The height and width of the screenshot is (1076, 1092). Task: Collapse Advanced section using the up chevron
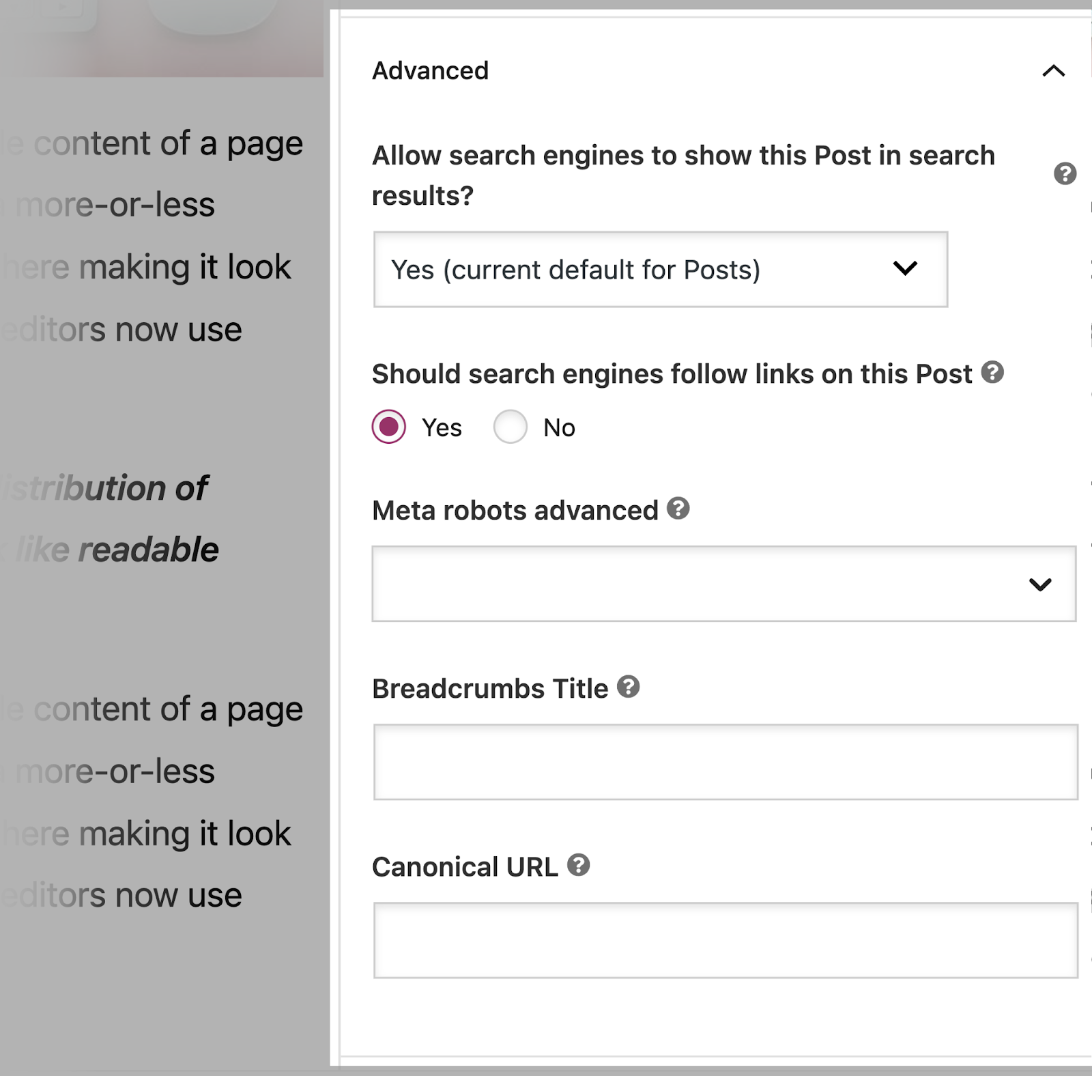point(1053,71)
